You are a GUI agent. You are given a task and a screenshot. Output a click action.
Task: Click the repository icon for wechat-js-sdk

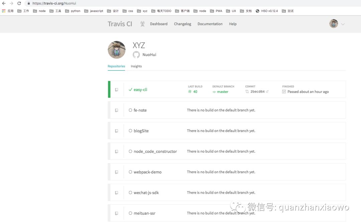117,193
